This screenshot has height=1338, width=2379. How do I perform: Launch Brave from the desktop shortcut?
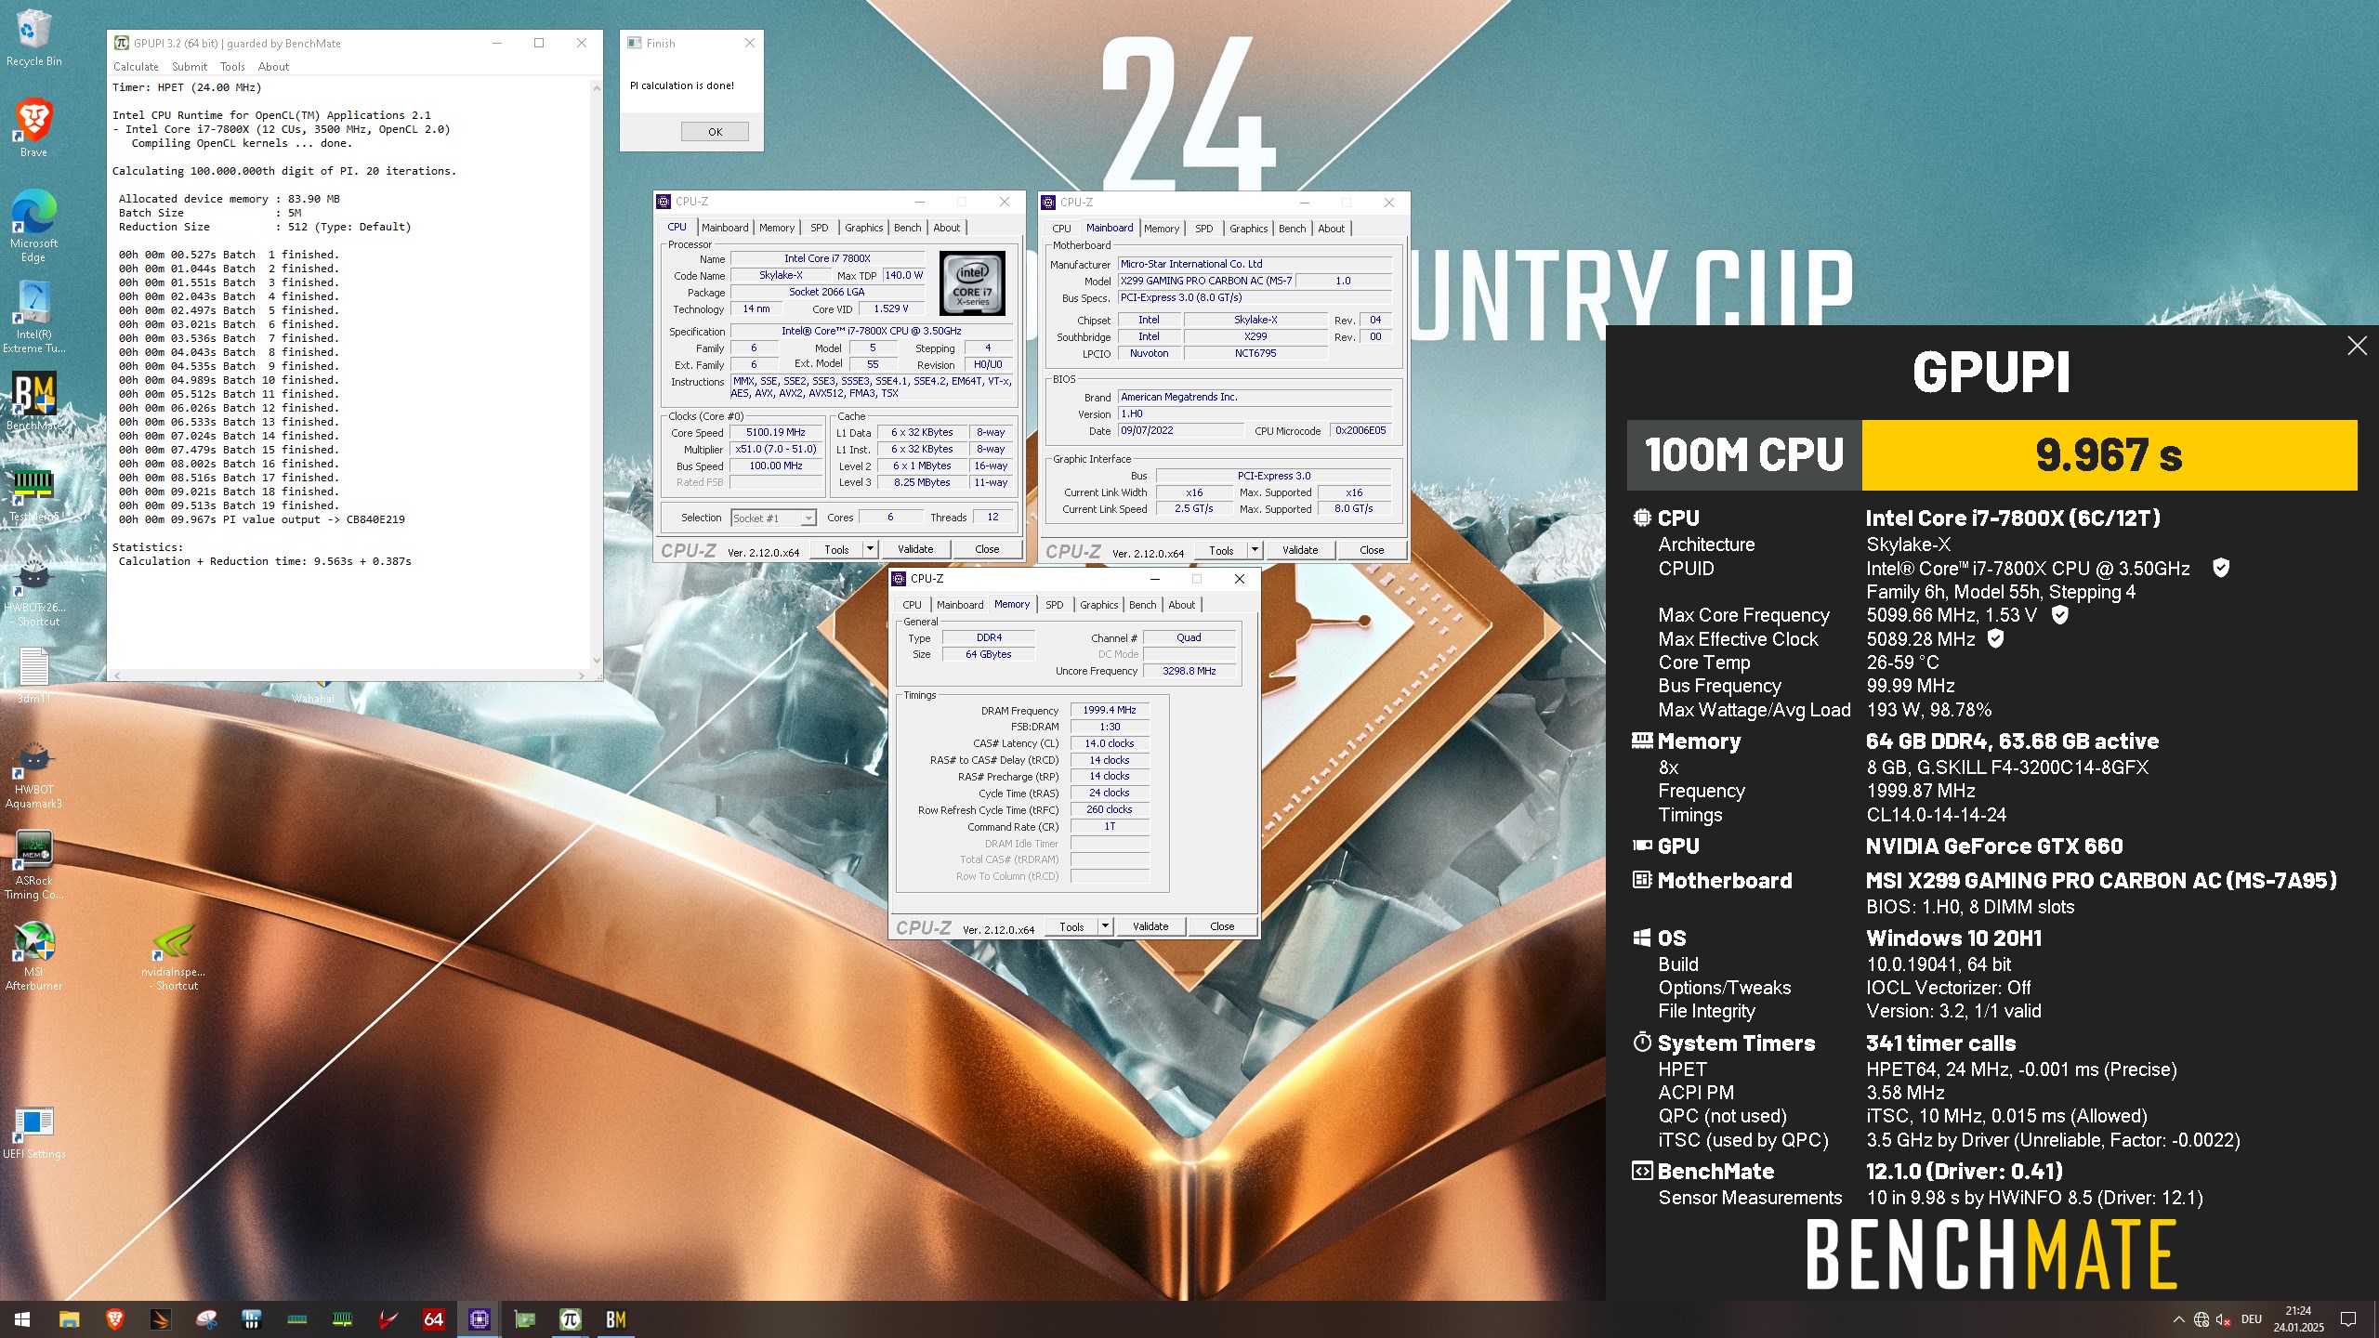tap(33, 127)
